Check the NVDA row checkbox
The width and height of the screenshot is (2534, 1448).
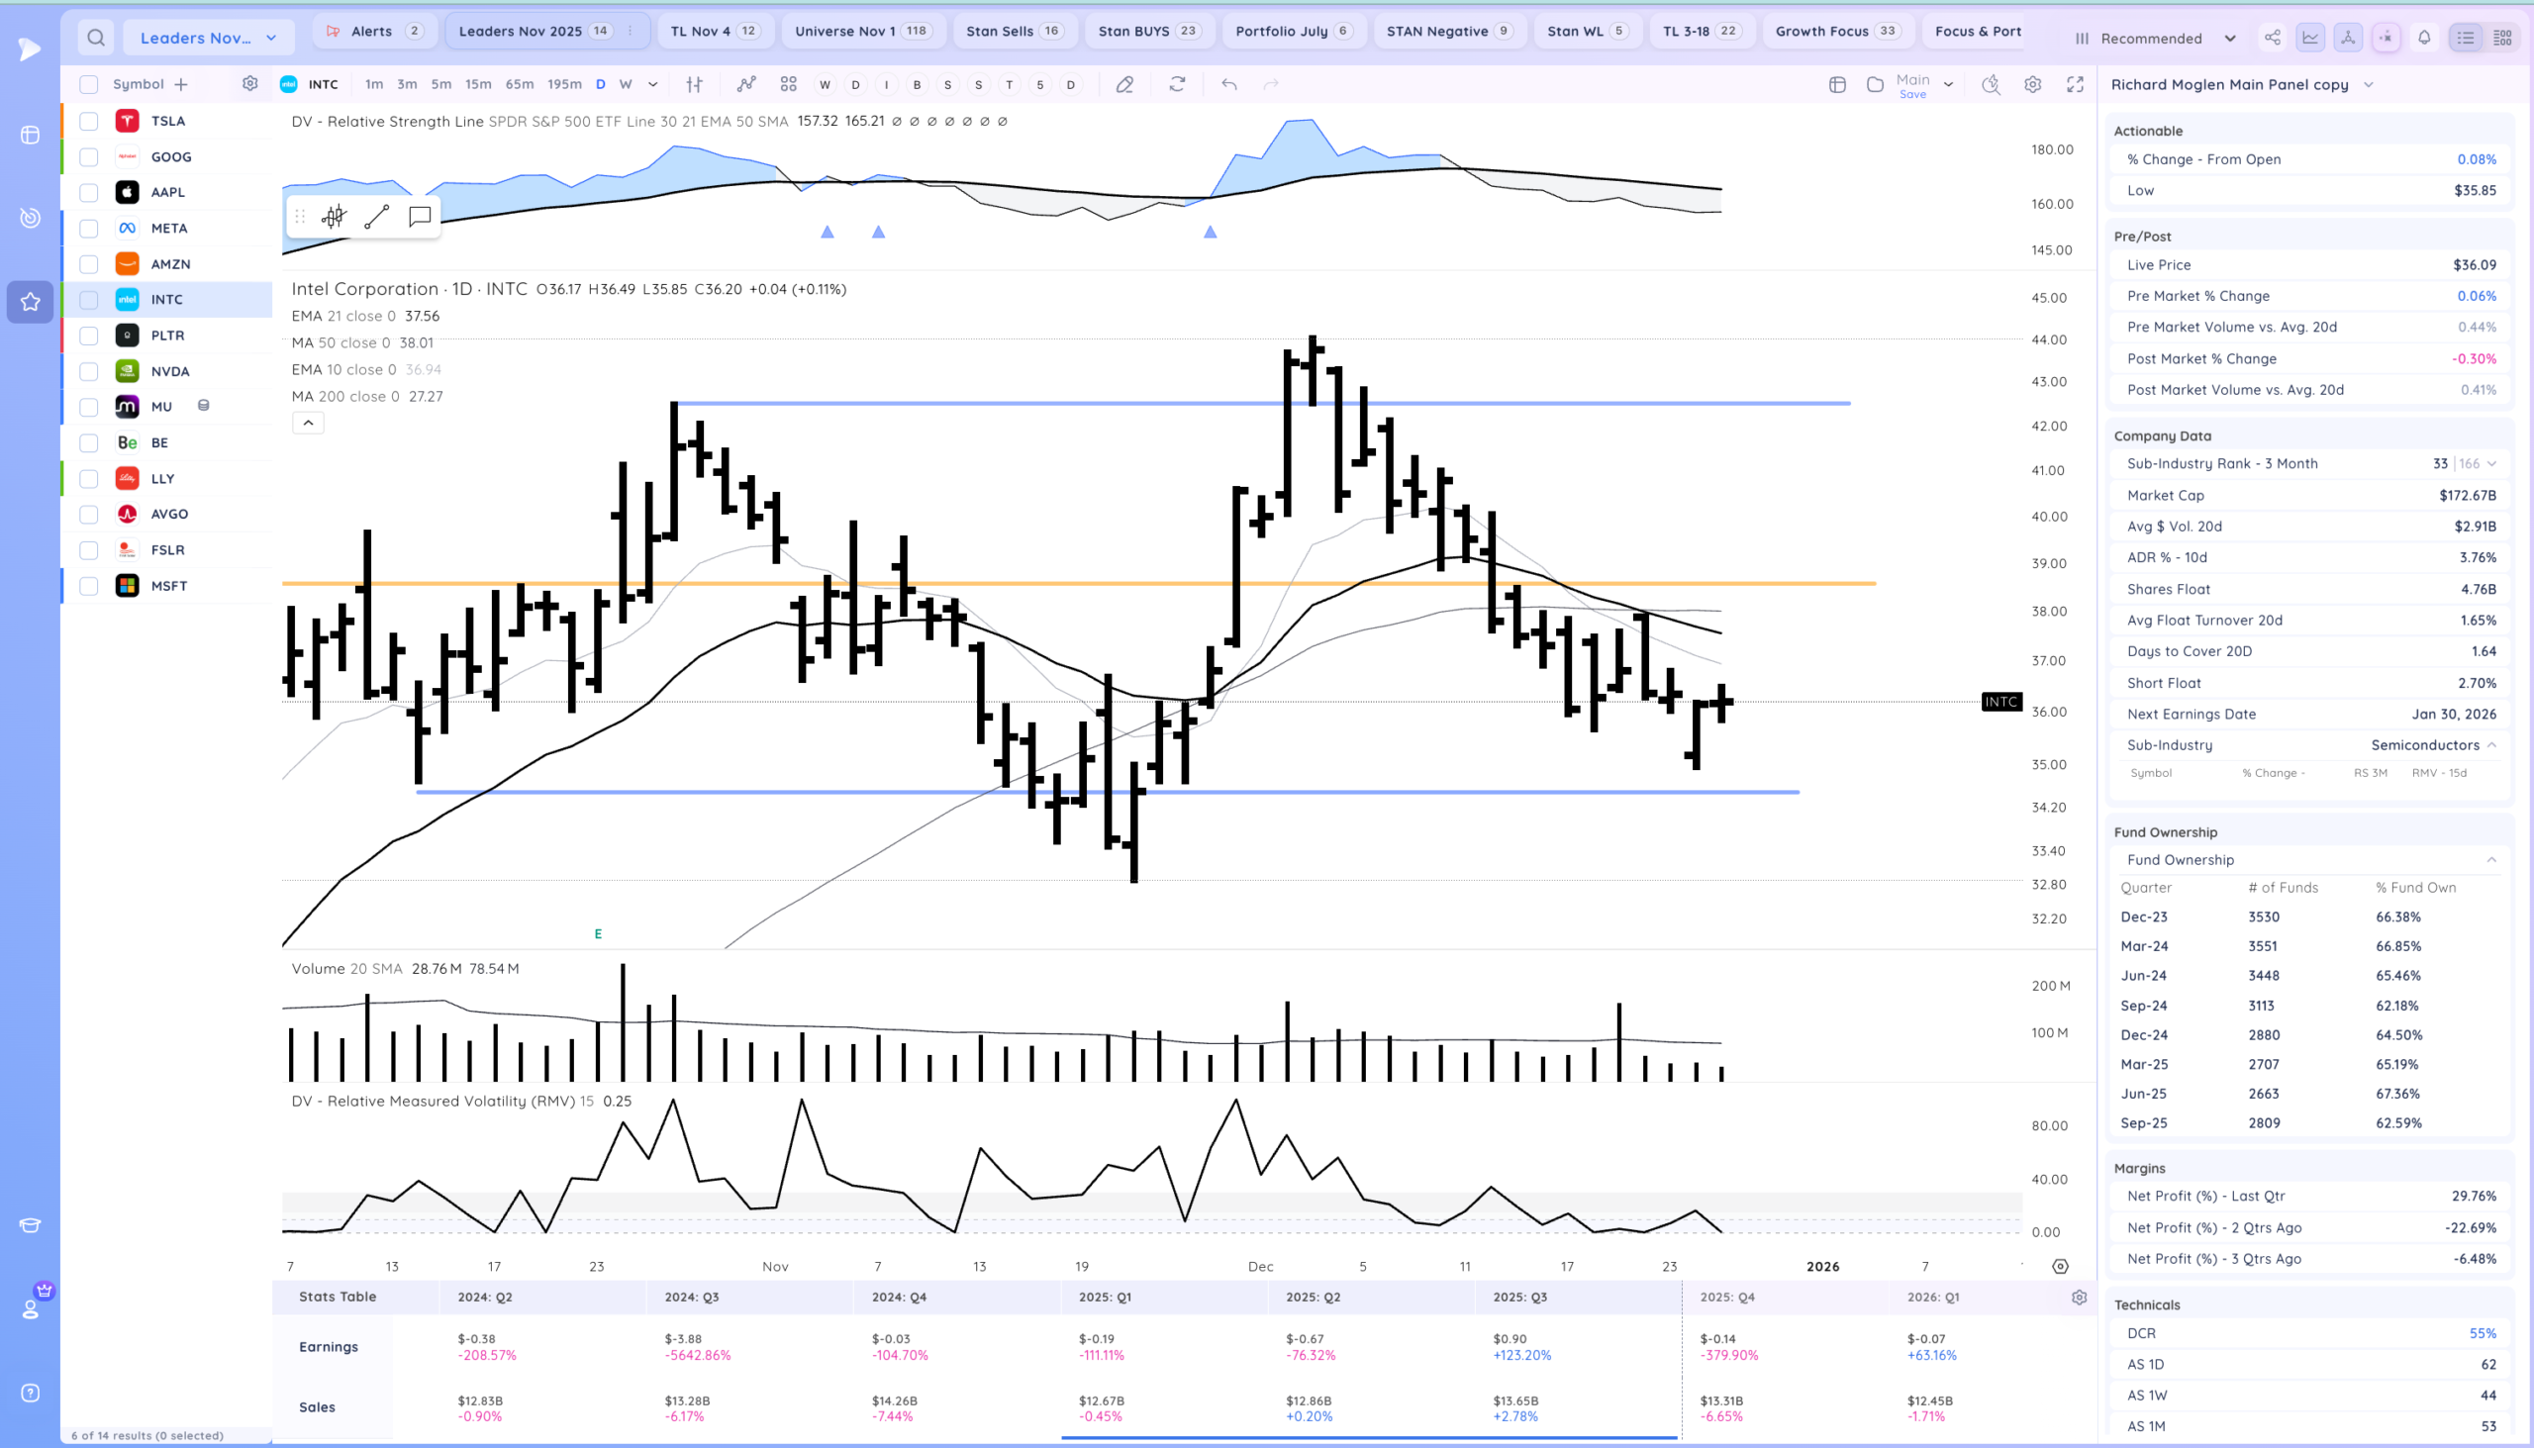(88, 371)
